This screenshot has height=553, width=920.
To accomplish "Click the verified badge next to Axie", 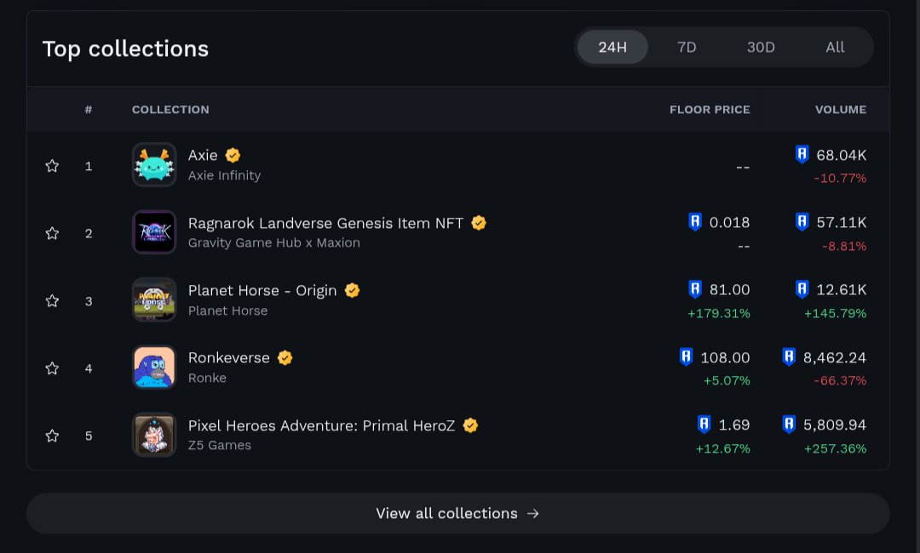I will (233, 155).
